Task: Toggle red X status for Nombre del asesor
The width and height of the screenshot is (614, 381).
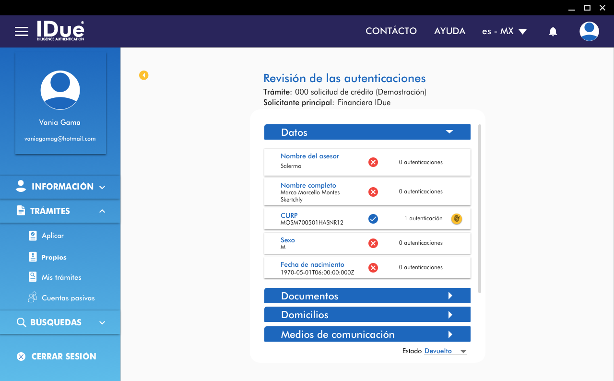Action: 373,162
